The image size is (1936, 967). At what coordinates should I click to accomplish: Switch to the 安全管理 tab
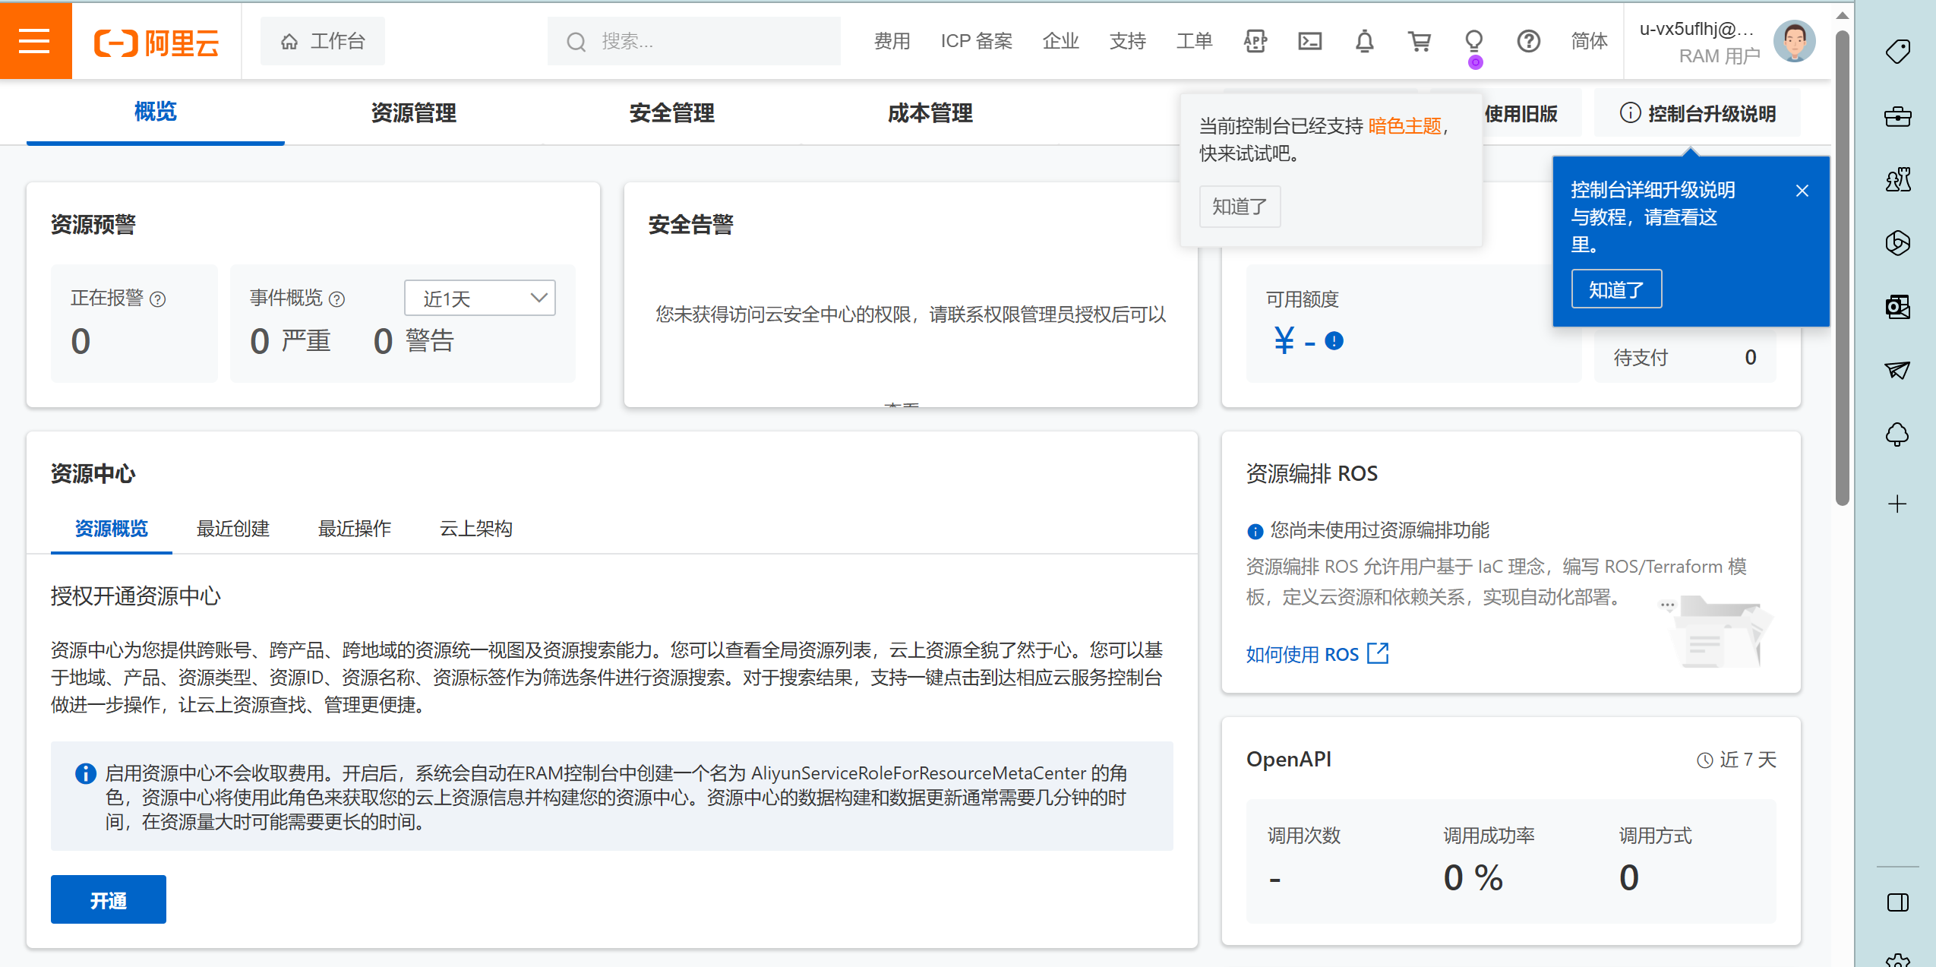tap(671, 113)
